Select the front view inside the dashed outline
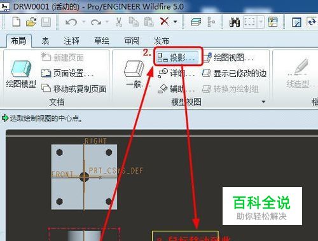Screen dimensions: 318x241 pos(84,235)
